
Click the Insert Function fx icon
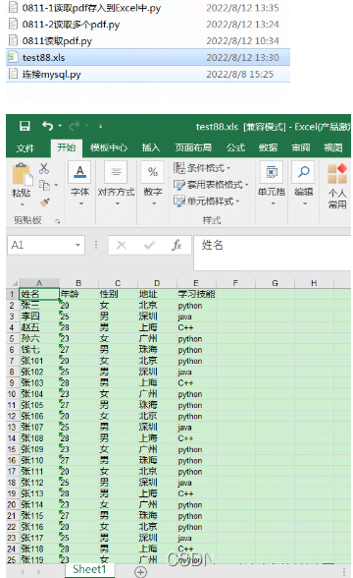(x=176, y=245)
